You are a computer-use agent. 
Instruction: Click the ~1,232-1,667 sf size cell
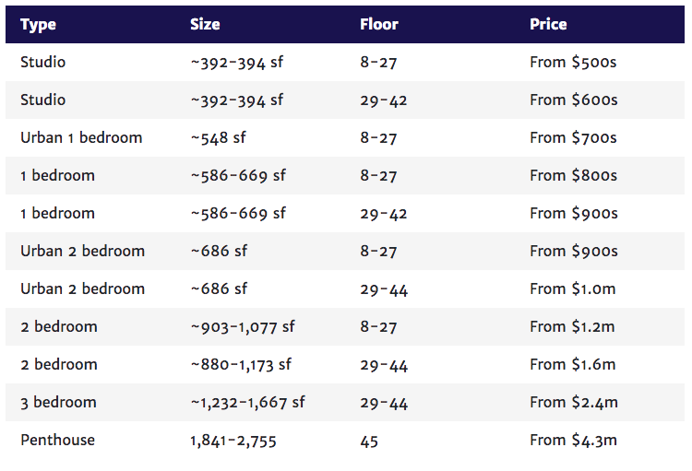247,402
